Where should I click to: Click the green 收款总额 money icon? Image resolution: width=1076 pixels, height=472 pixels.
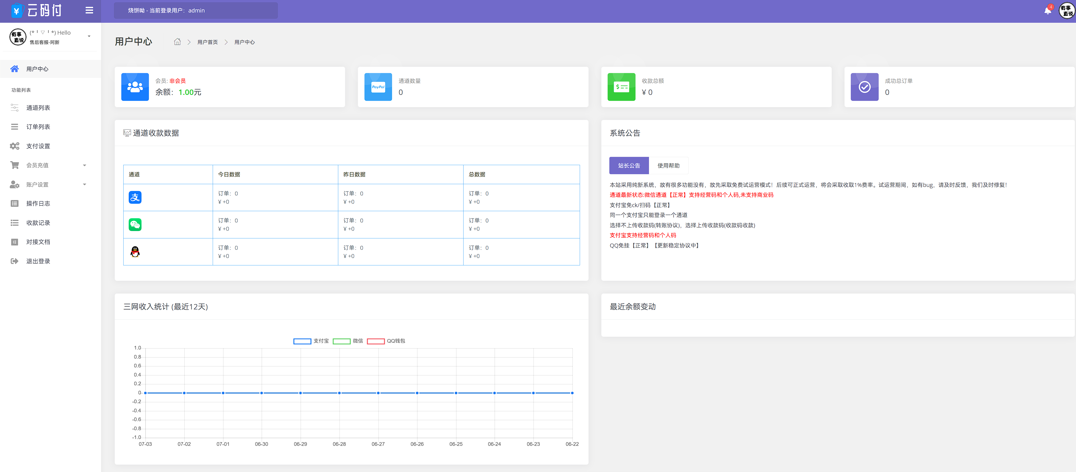click(x=621, y=87)
